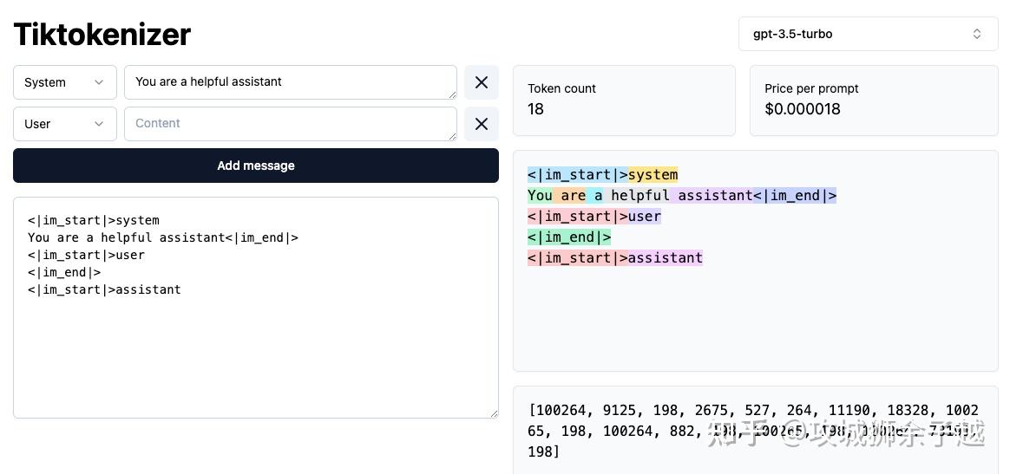Click the highlighted 'user' token
This screenshot has width=1010, height=474.
645,216
